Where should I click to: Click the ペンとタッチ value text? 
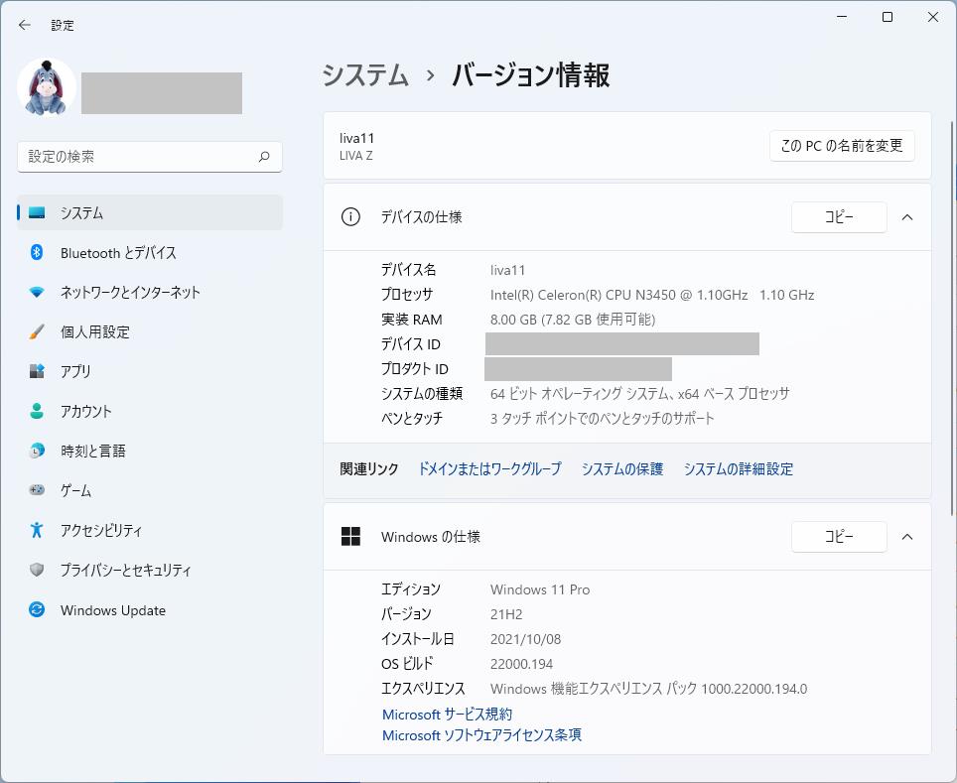click(602, 418)
